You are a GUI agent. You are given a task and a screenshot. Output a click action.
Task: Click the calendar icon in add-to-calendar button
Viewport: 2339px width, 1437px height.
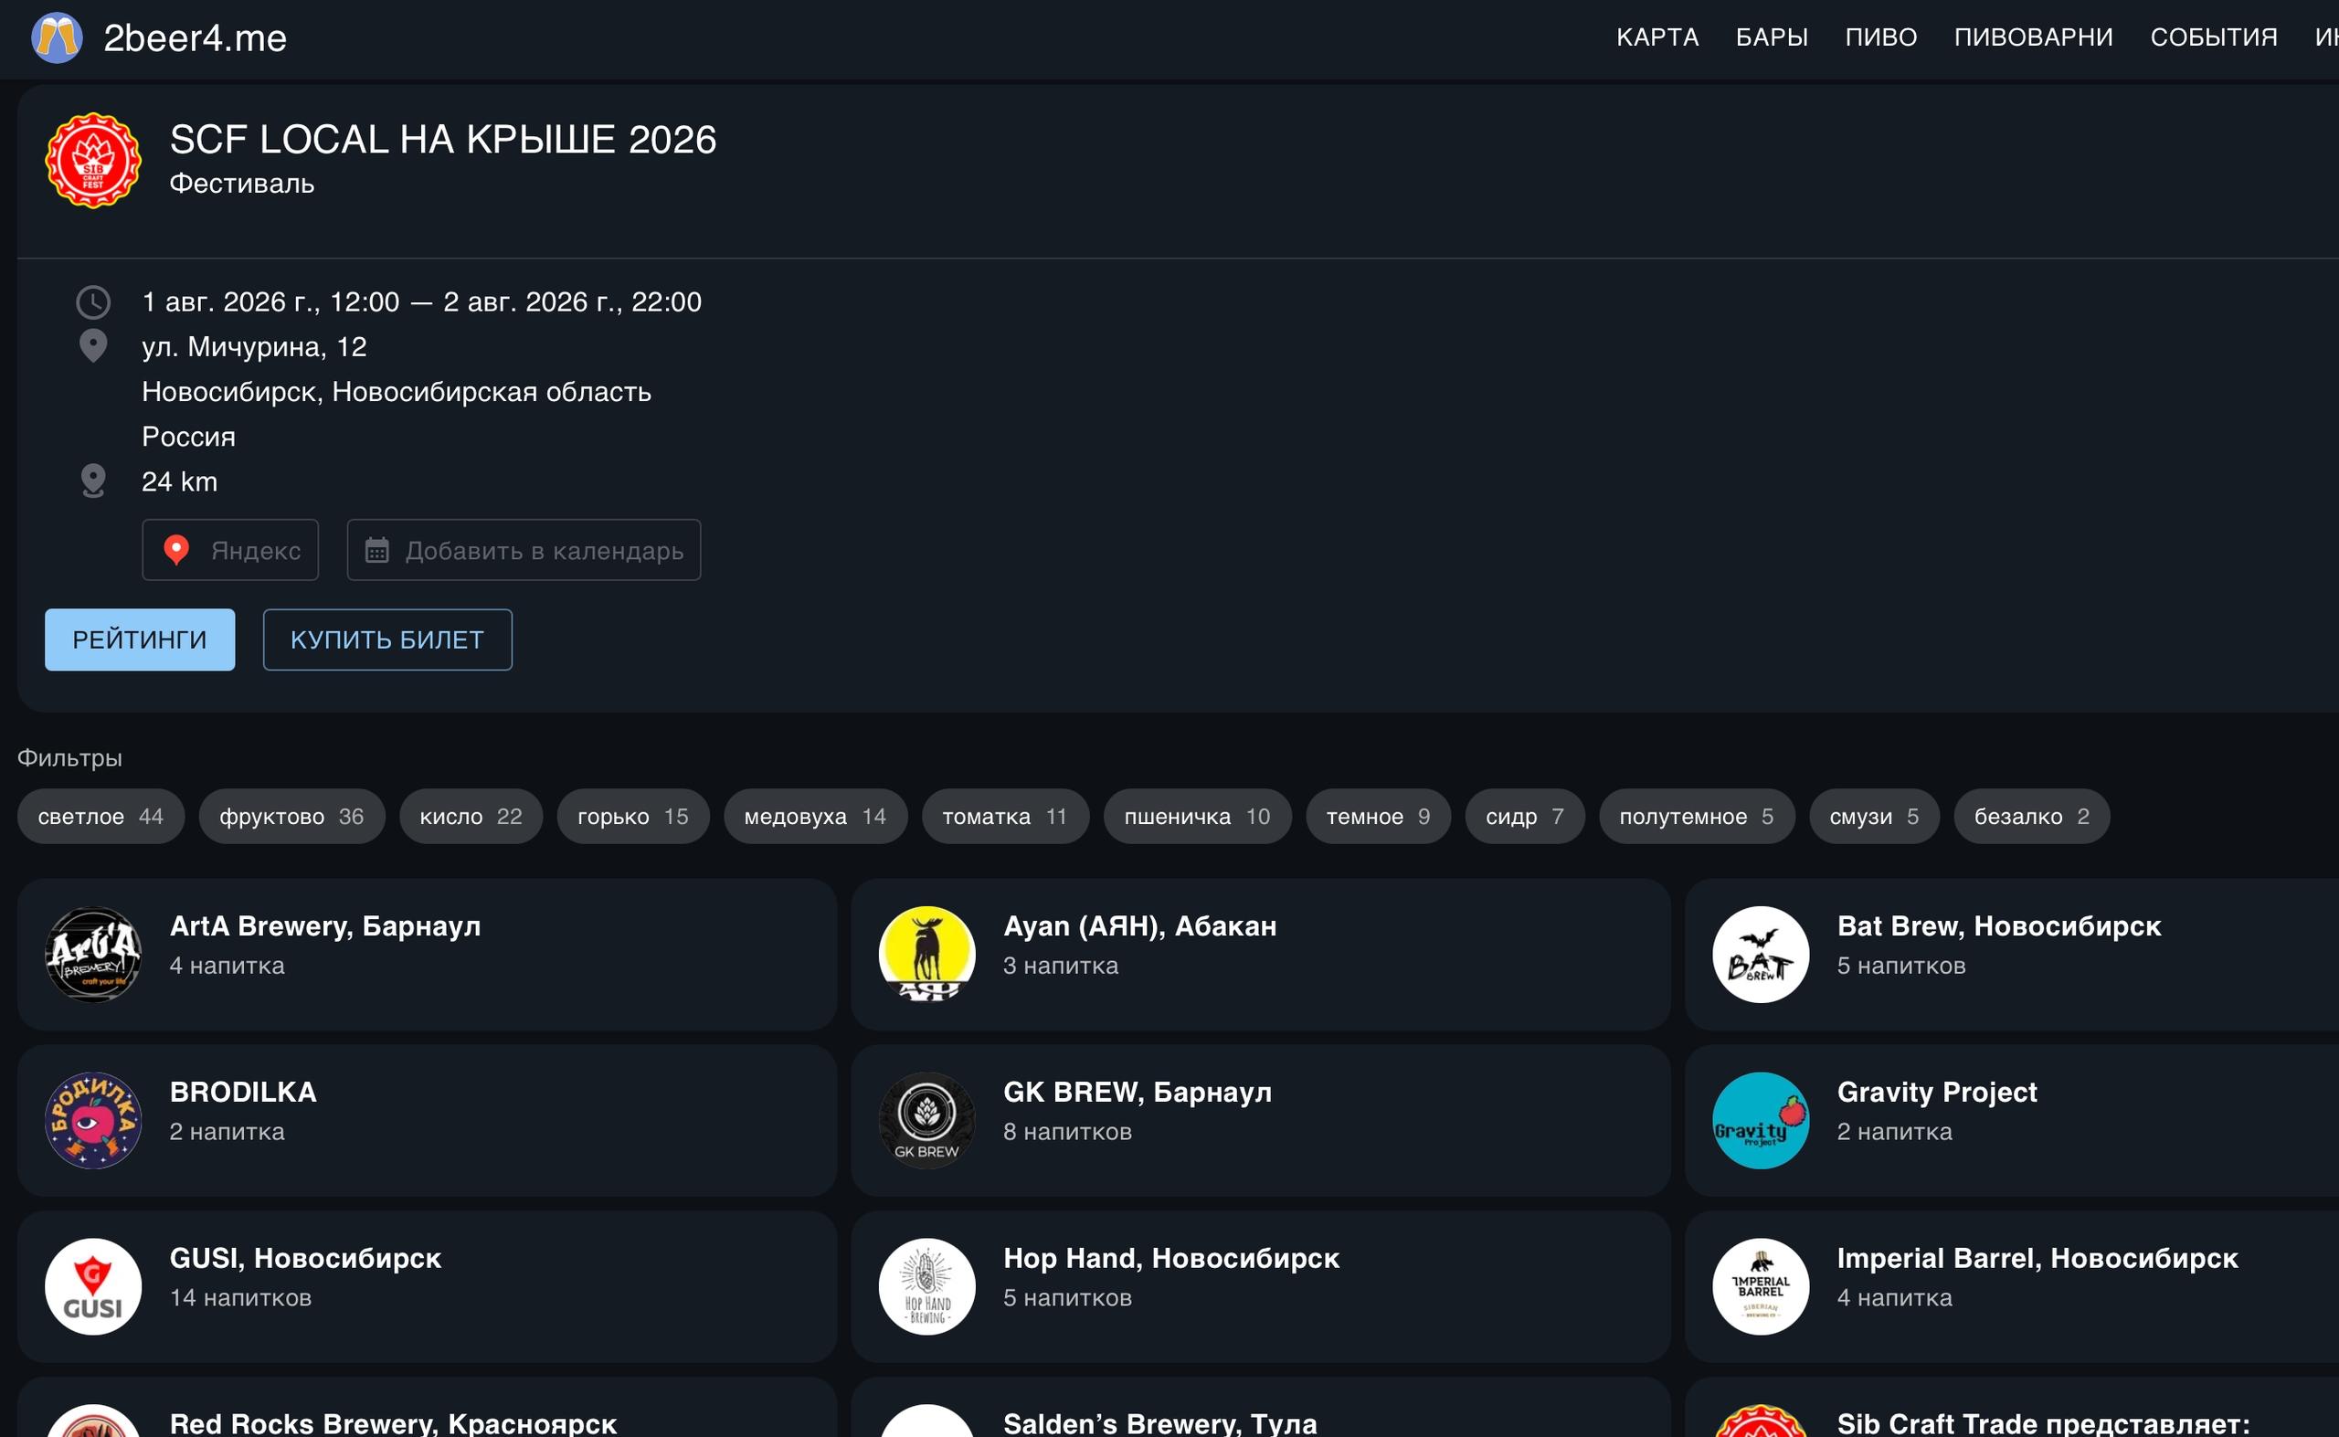coord(377,550)
